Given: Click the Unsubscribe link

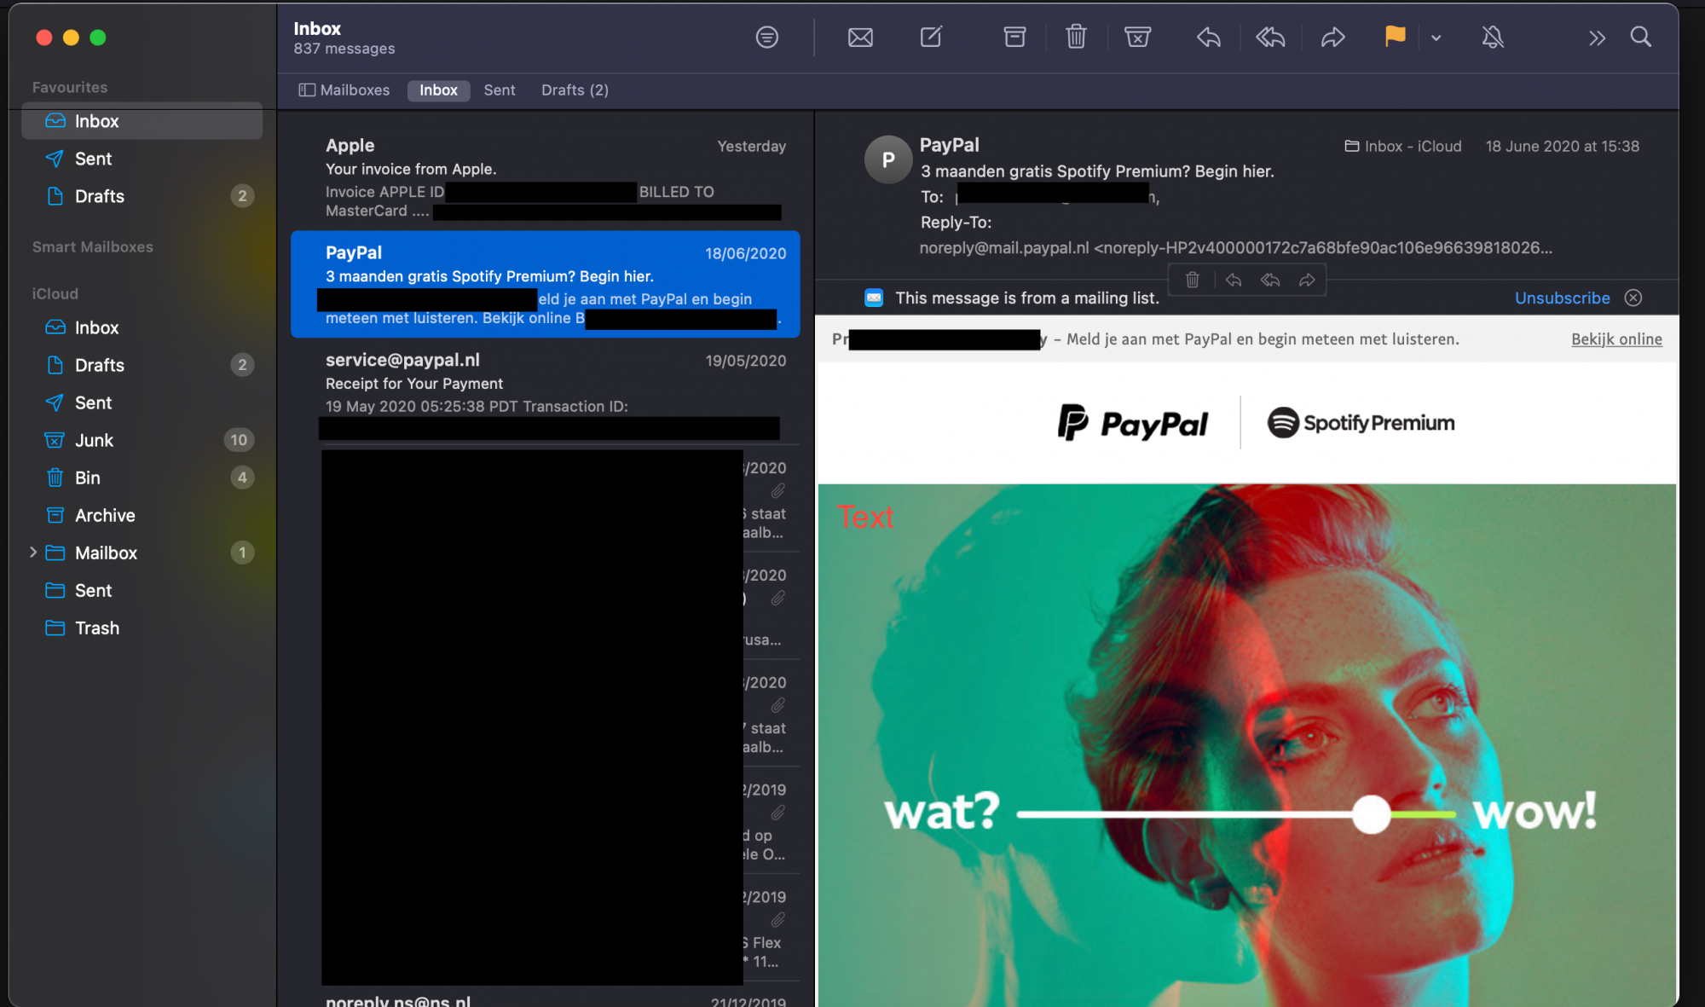Looking at the screenshot, I should pos(1562,298).
